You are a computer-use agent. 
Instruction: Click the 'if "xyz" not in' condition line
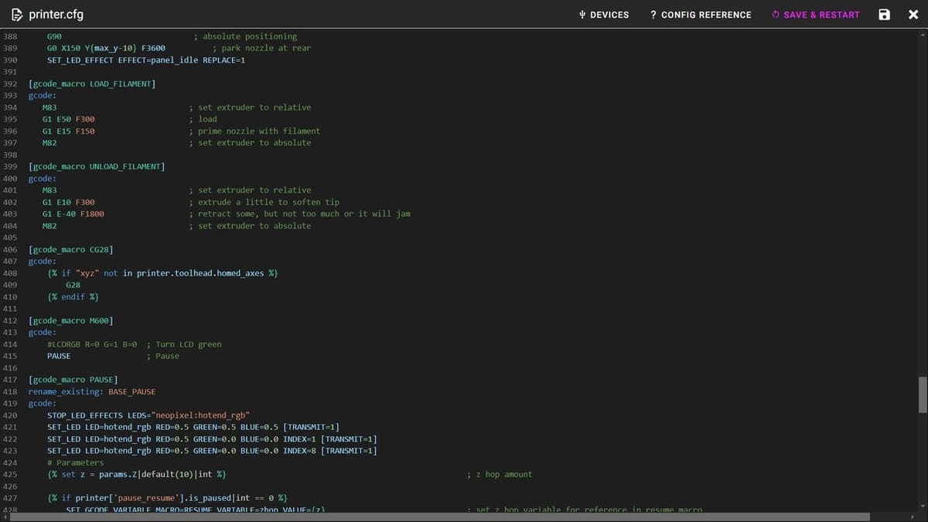pyautogui.click(x=162, y=273)
